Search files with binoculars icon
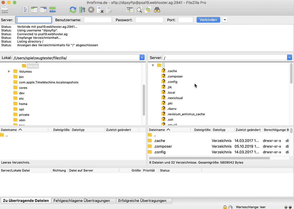This screenshot has height=209, width=294. (157, 10)
